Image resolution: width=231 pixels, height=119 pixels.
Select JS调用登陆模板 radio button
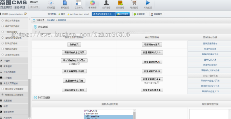tap(3, 55)
